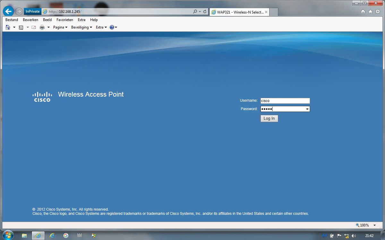Click the address bar showing 192.168.1.245
The width and height of the screenshot is (385, 240).
pyautogui.click(x=117, y=12)
